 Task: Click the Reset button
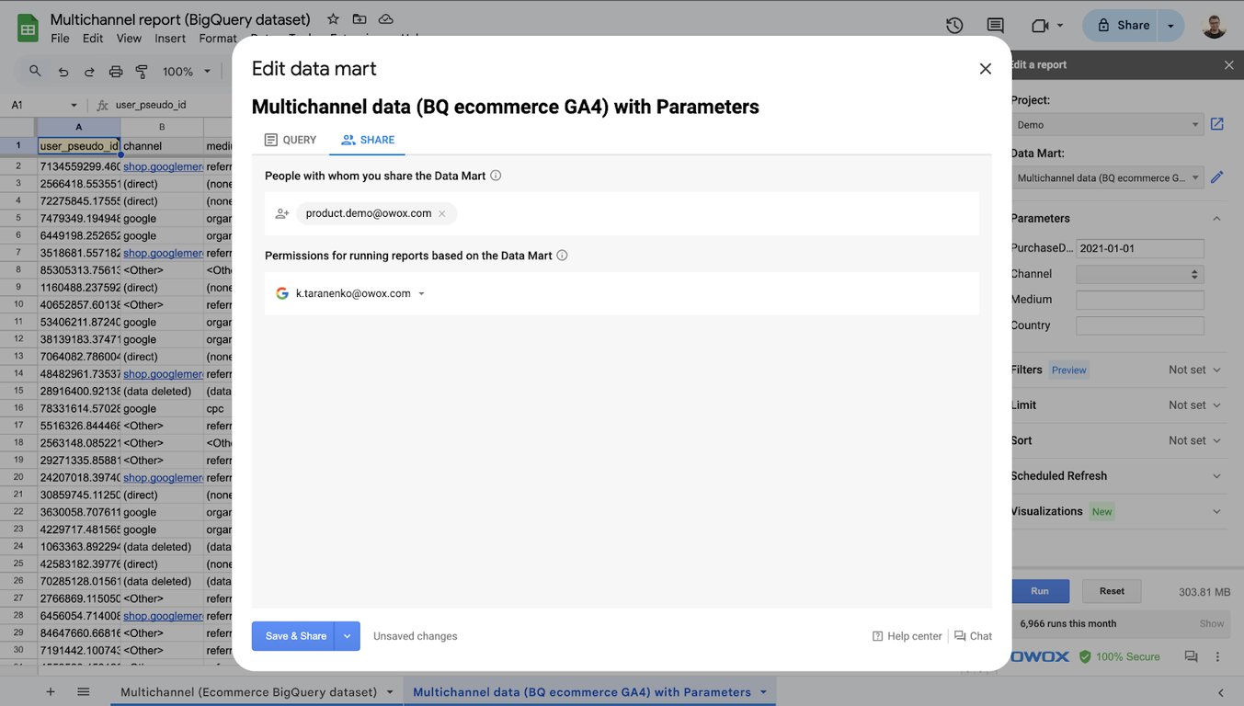pyautogui.click(x=1112, y=591)
